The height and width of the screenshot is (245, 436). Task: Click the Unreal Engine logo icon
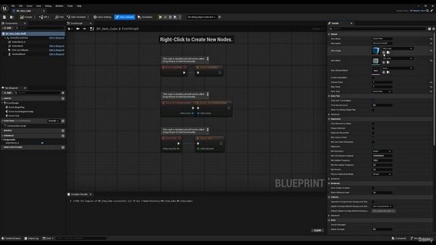5,8
